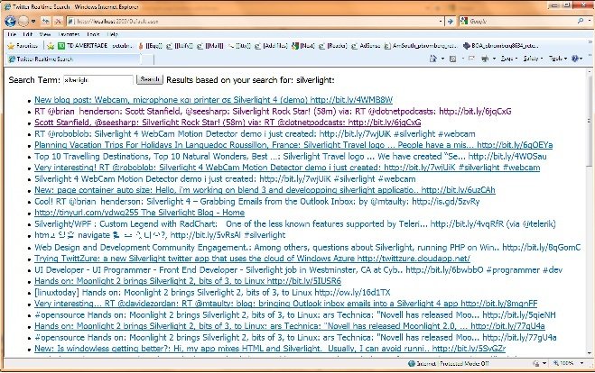The width and height of the screenshot is (595, 373).
Task: Go forward with the Forward arrow button
Action: [23, 22]
